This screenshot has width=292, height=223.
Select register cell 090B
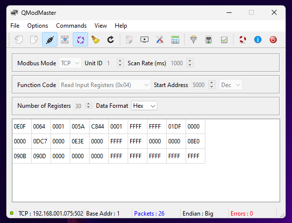click(x=22, y=156)
